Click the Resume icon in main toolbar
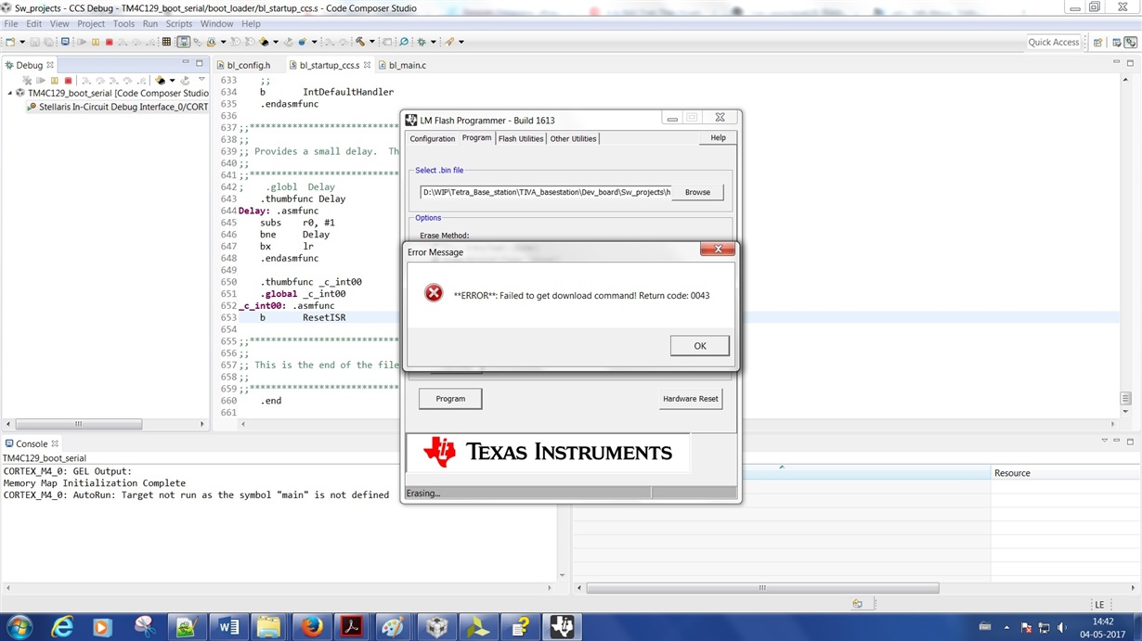The height and width of the screenshot is (641, 1142). (x=82, y=42)
